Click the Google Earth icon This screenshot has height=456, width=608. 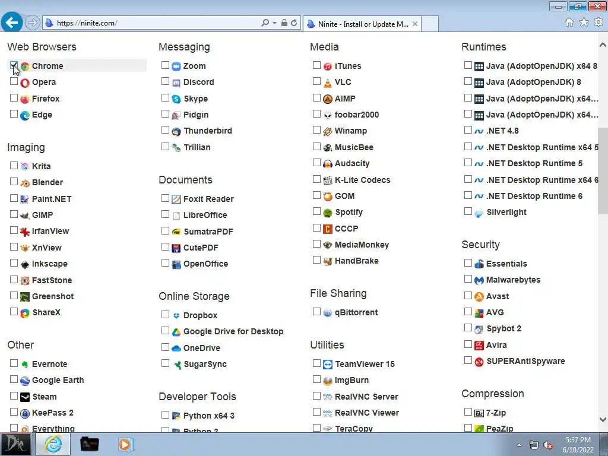[25, 381]
